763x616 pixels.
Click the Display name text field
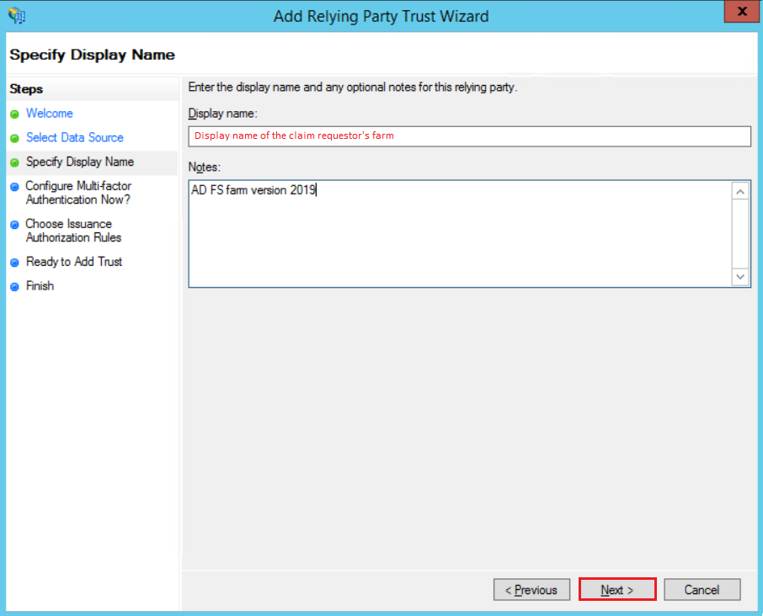point(470,136)
